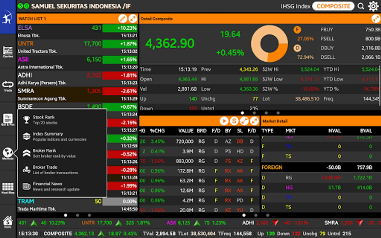Go to the first watch list page dot
Screen dimensions: 381x238
click(x=66, y=215)
